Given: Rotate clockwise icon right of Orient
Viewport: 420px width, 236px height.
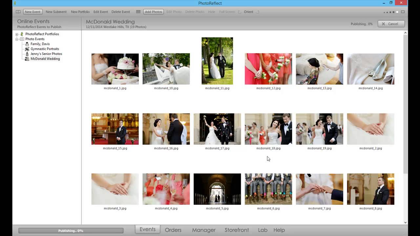Looking at the screenshot, I should point(258,12).
